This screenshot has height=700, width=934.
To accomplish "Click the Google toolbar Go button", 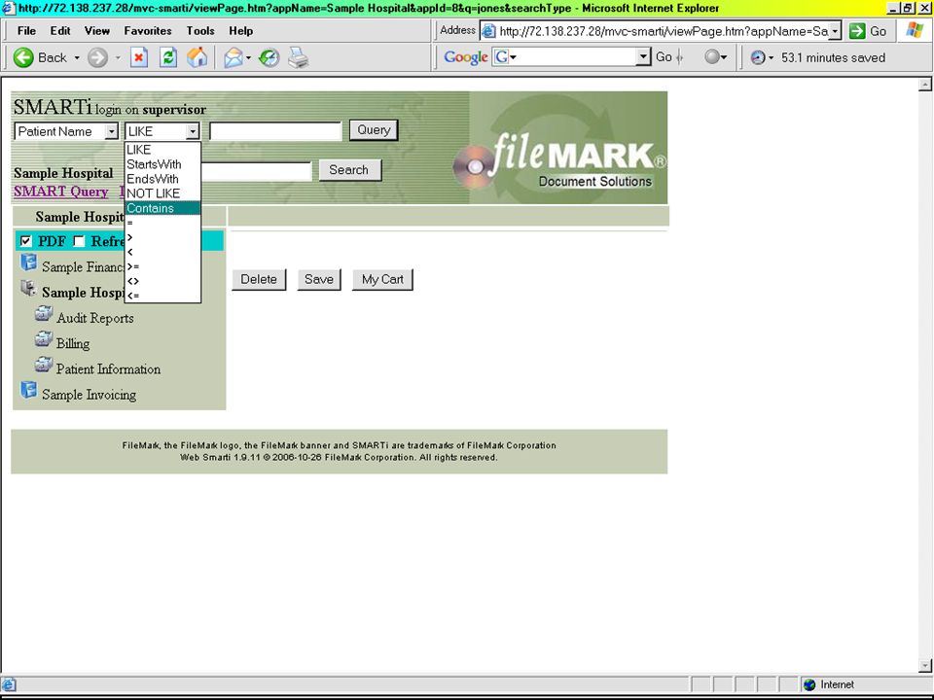I will pyautogui.click(x=664, y=57).
